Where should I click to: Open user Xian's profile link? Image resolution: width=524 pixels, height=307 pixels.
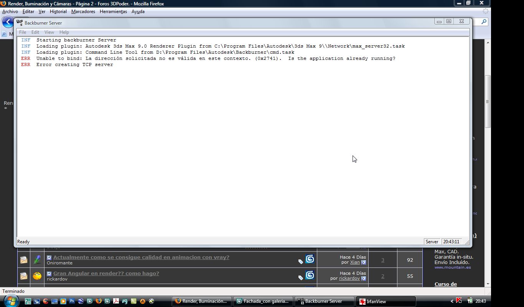click(x=354, y=262)
